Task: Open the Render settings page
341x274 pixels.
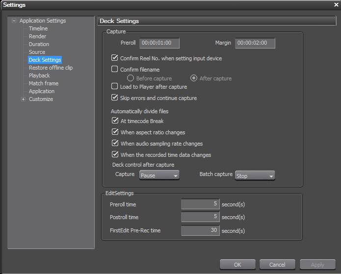Action: tap(37, 36)
